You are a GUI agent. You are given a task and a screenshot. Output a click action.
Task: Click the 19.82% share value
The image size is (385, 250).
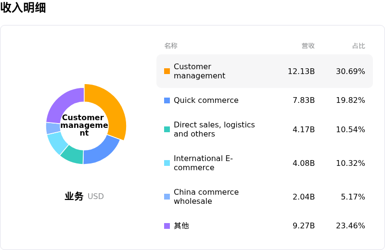[x=350, y=100]
